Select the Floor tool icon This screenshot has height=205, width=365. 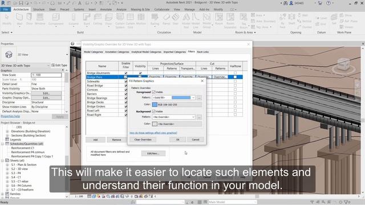pos(108,19)
